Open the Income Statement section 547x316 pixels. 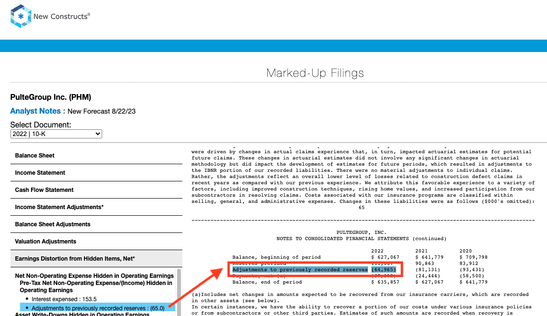coord(96,173)
